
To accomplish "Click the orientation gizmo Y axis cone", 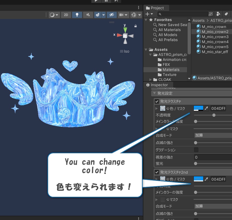I will click(x=125, y=30).
